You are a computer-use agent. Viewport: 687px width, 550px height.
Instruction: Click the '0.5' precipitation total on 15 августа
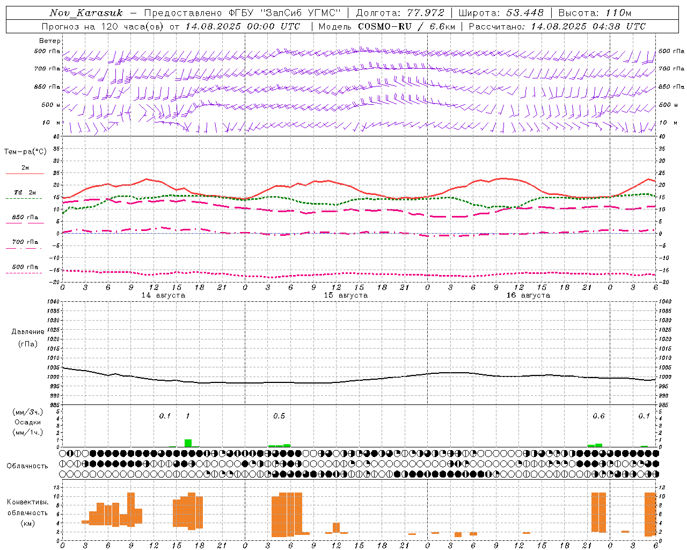[279, 416]
